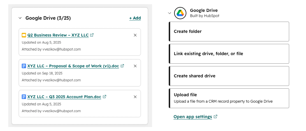Select the Create shared drive action
Screen dimensions: 306x131
[229, 76]
